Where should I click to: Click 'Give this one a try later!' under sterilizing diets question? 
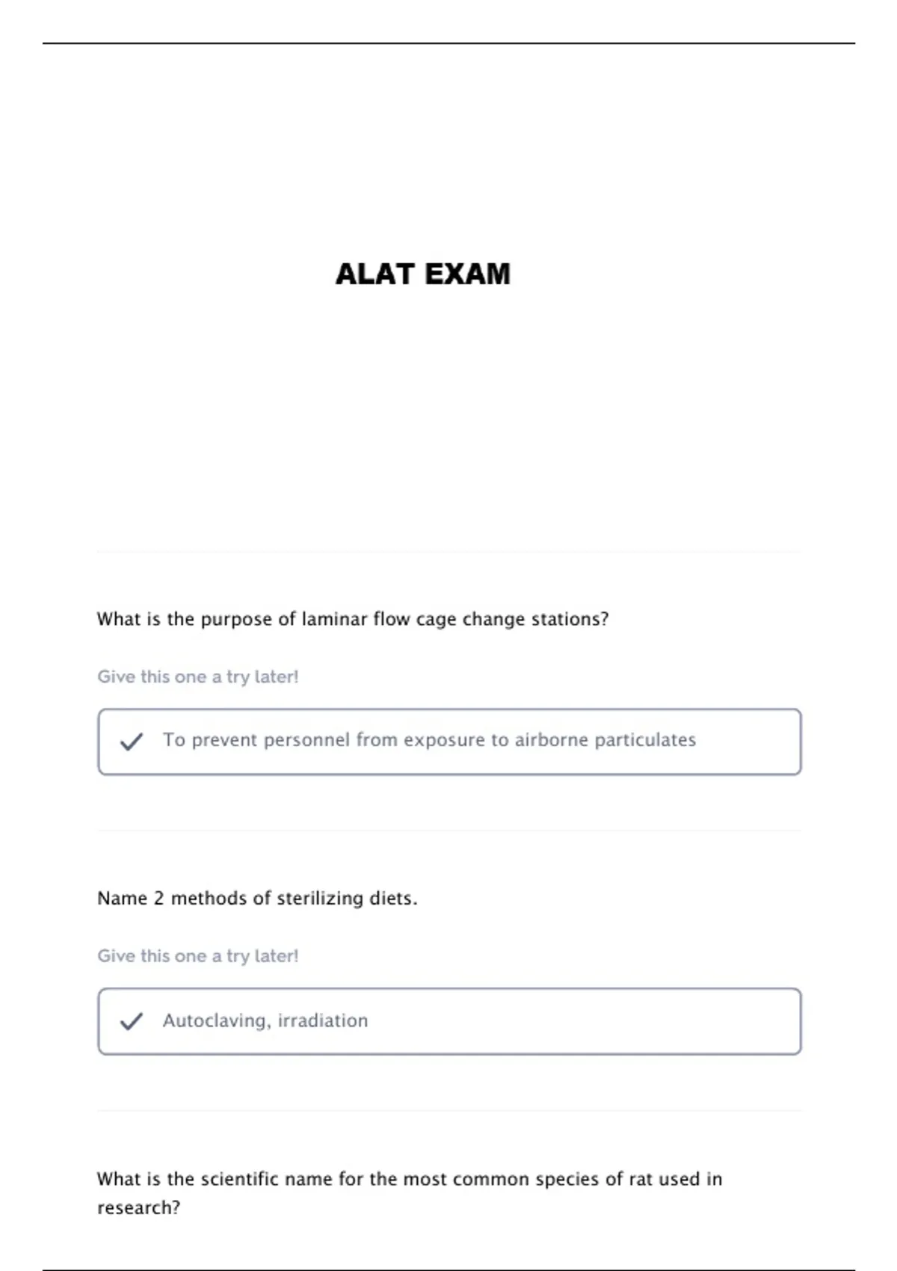coord(198,956)
